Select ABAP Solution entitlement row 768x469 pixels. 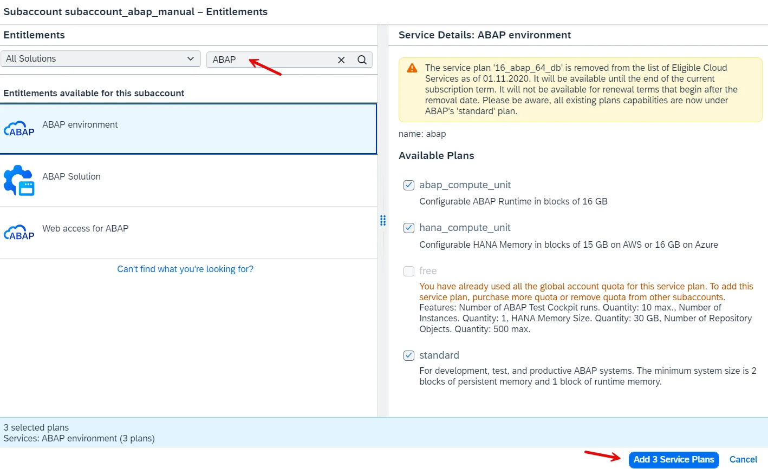coord(188,181)
